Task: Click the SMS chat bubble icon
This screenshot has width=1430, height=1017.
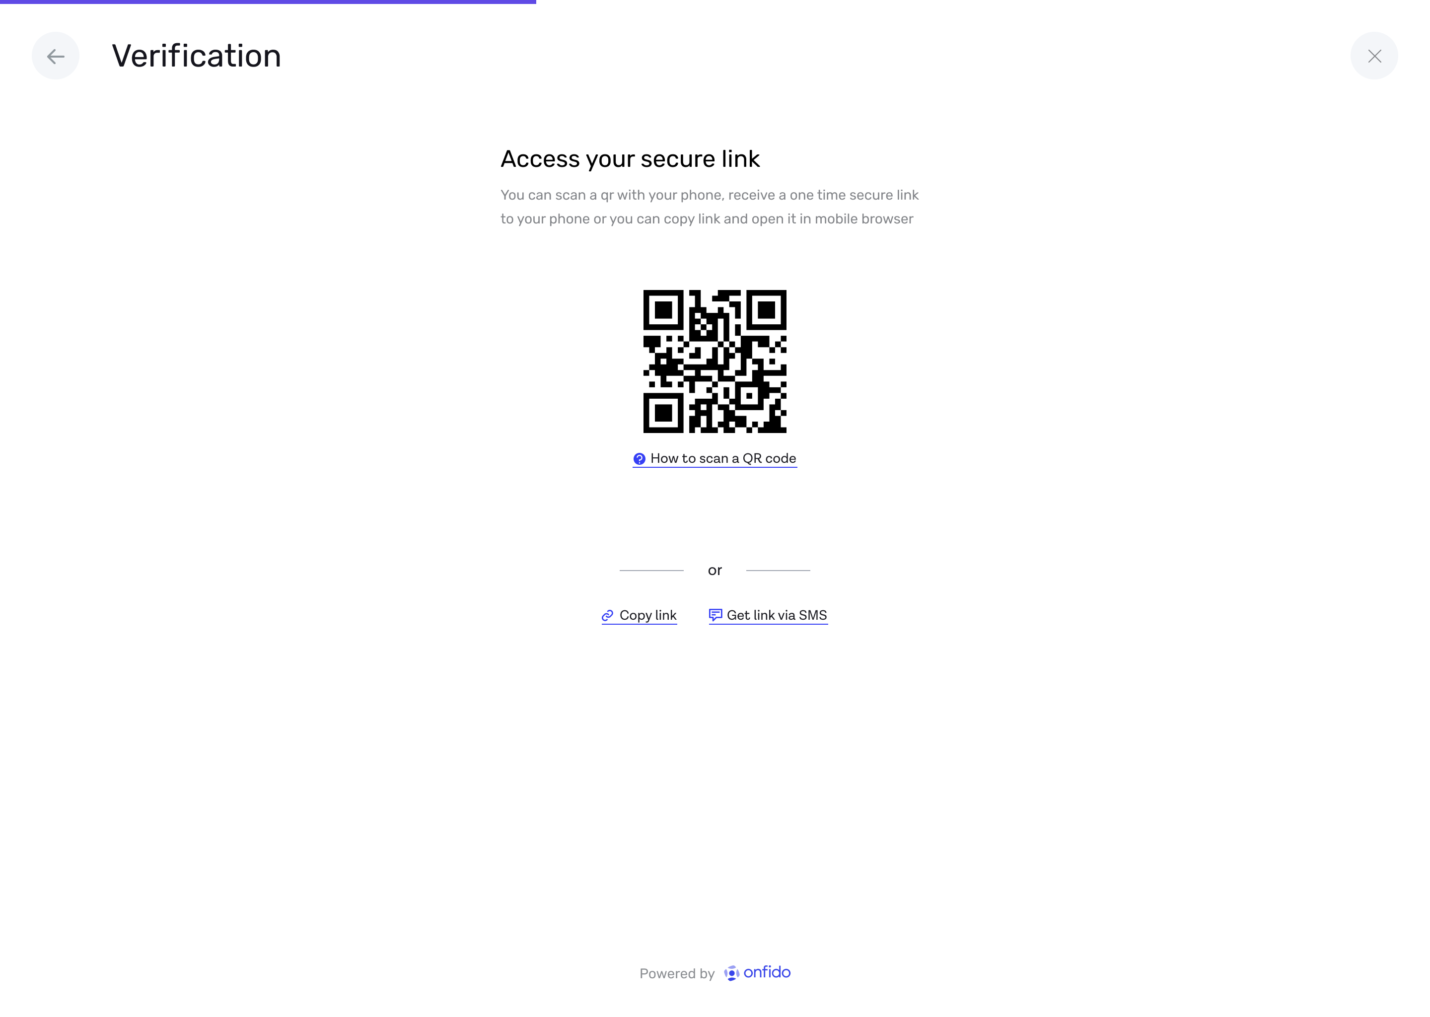Action: (x=715, y=616)
